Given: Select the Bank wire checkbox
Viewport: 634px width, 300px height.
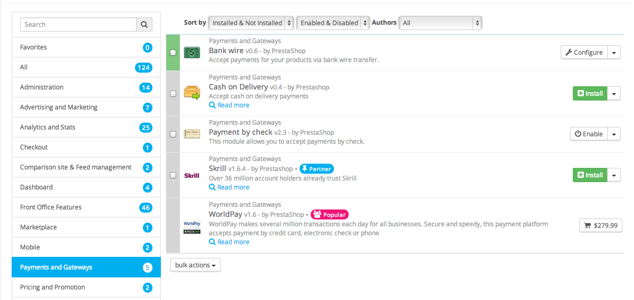Looking at the screenshot, I should point(173,53).
